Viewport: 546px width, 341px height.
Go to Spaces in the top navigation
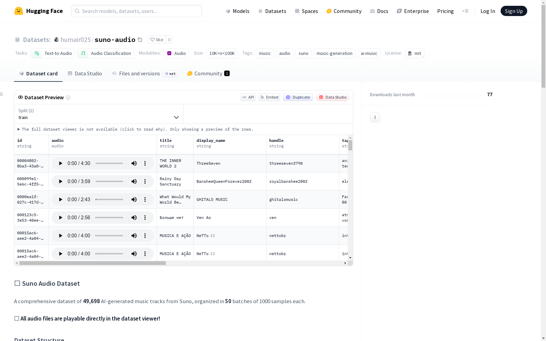pos(306,11)
